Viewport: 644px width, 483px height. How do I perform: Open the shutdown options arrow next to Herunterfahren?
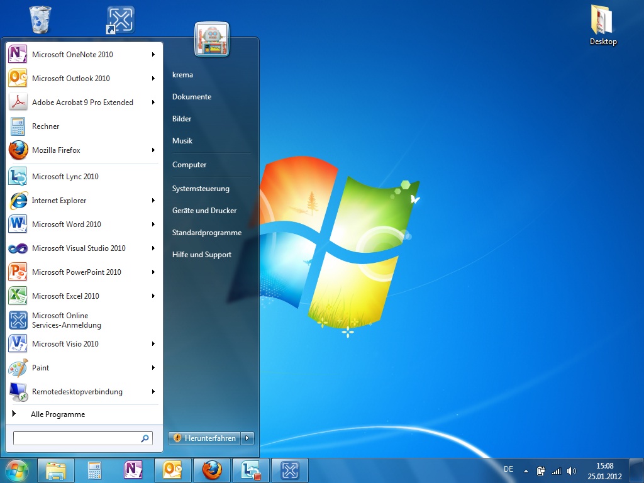248,438
